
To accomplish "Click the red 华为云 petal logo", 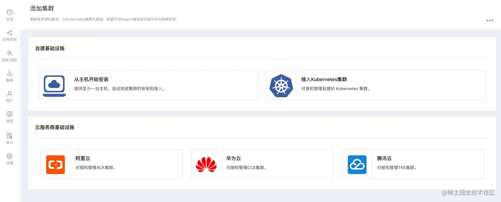I will pyautogui.click(x=206, y=165).
